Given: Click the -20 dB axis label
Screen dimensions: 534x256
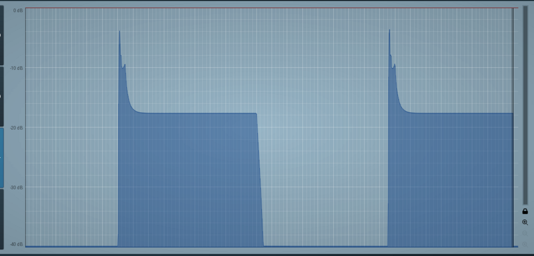Looking at the screenshot, I should pyautogui.click(x=17, y=128).
